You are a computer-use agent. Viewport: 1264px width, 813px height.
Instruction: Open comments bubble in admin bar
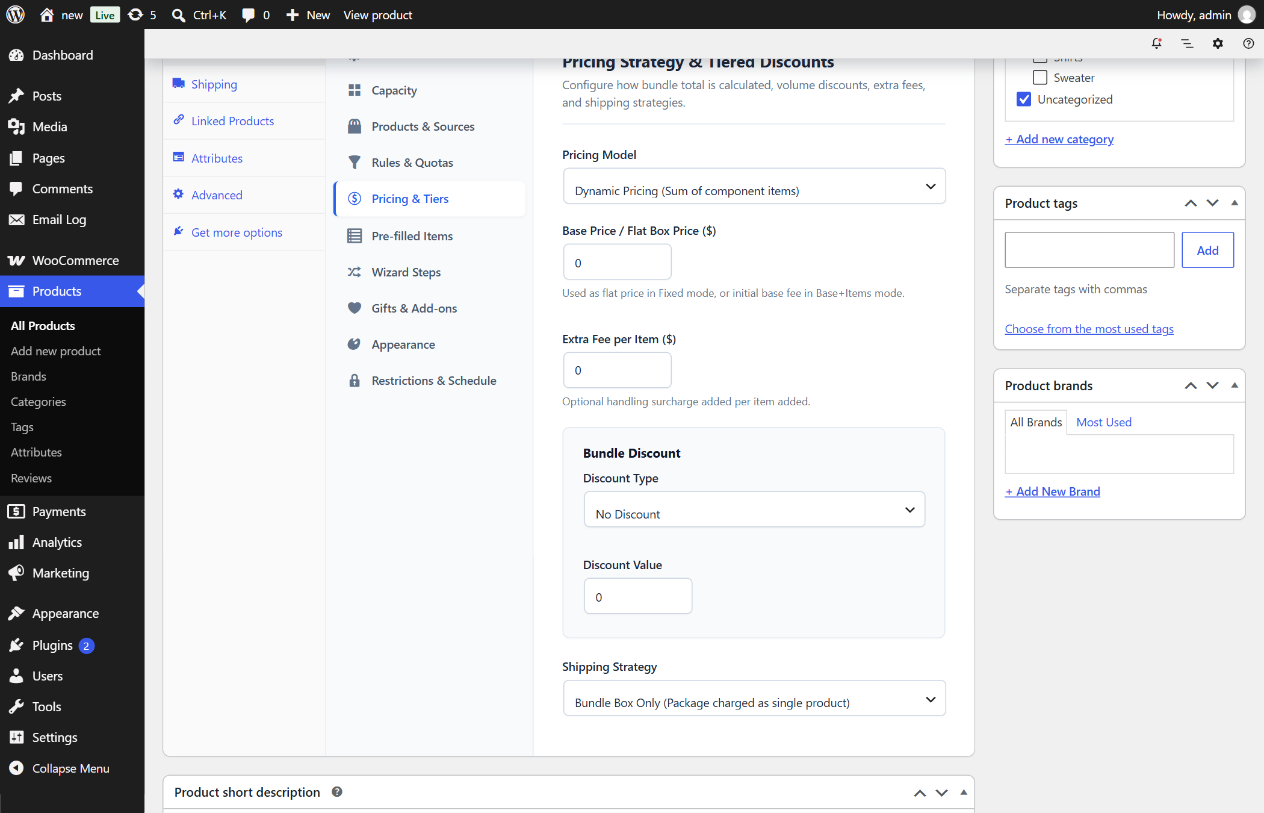point(248,15)
